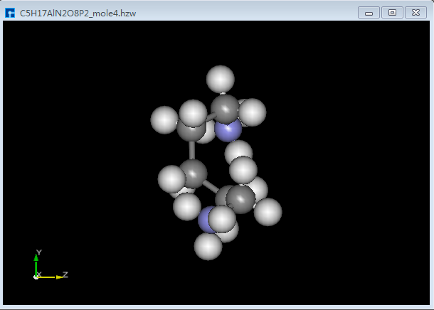Click the app icon in title bar
Image resolution: width=434 pixels, height=310 pixels.
click(10, 13)
